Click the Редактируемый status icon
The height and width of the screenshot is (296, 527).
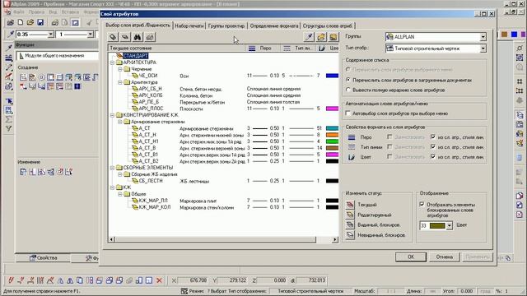[350, 215]
